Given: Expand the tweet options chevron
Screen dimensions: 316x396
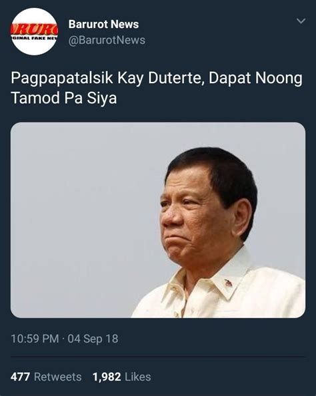Looking at the screenshot, I should tap(301, 21).
